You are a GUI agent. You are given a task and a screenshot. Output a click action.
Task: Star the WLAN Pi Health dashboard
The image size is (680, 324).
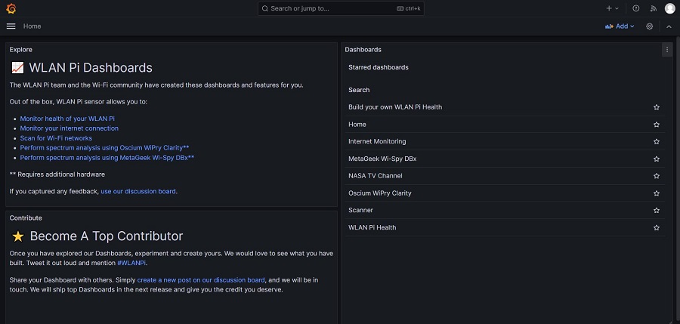[656, 227]
